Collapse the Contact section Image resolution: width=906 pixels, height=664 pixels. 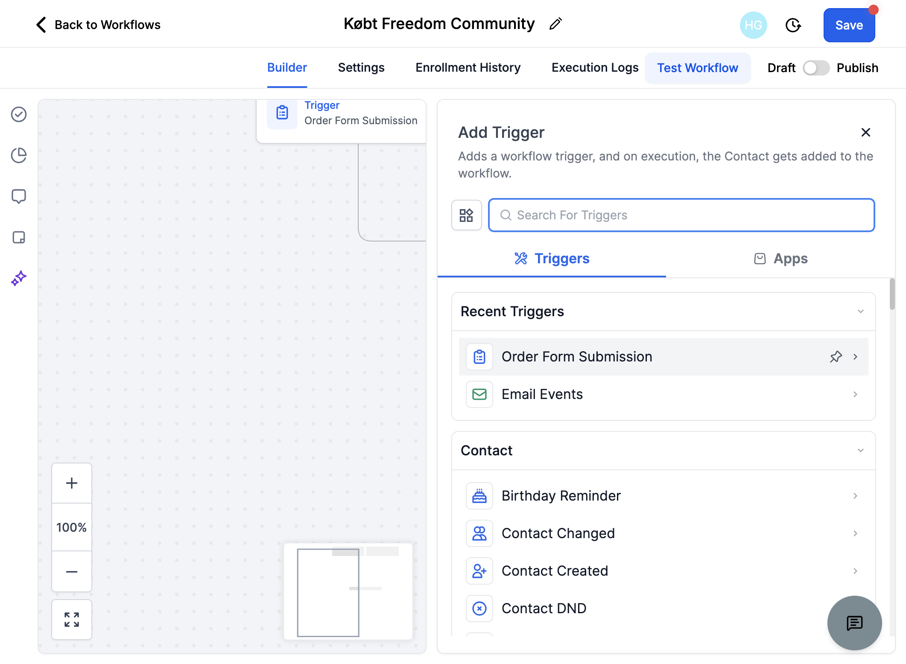tap(861, 451)
